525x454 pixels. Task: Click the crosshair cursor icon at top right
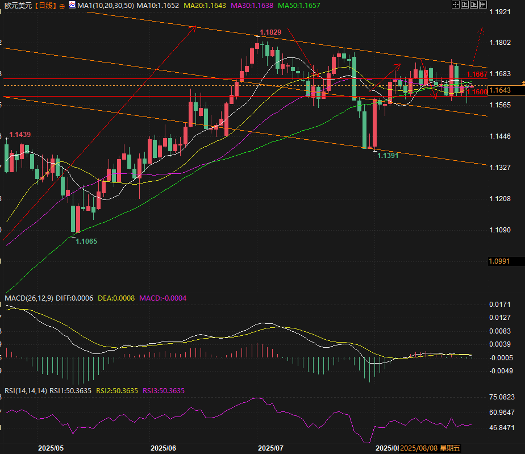tap(455, 5)
